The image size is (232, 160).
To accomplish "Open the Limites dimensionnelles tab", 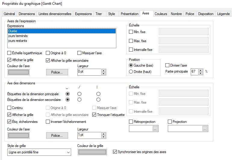I will (55, 14).
